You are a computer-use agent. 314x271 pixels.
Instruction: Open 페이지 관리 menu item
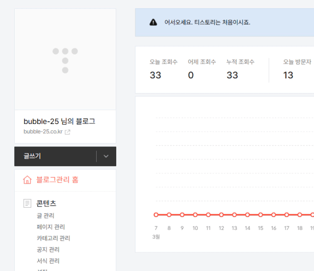[x=51, y=227]
